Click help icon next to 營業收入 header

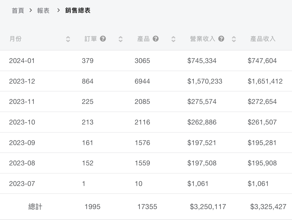221,39
